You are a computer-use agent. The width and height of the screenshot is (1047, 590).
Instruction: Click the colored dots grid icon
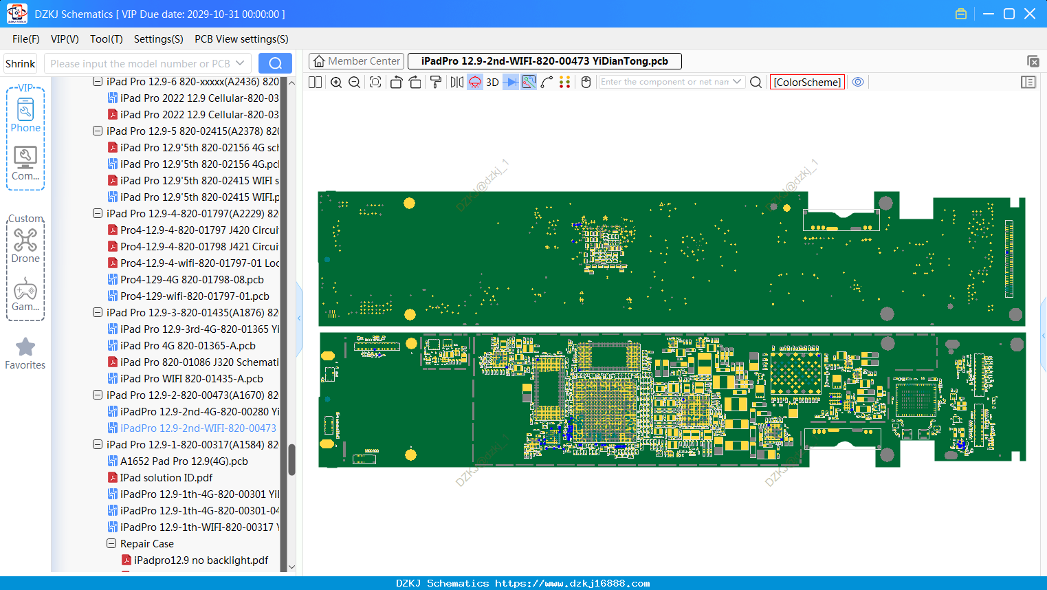(x=565, y=83)
